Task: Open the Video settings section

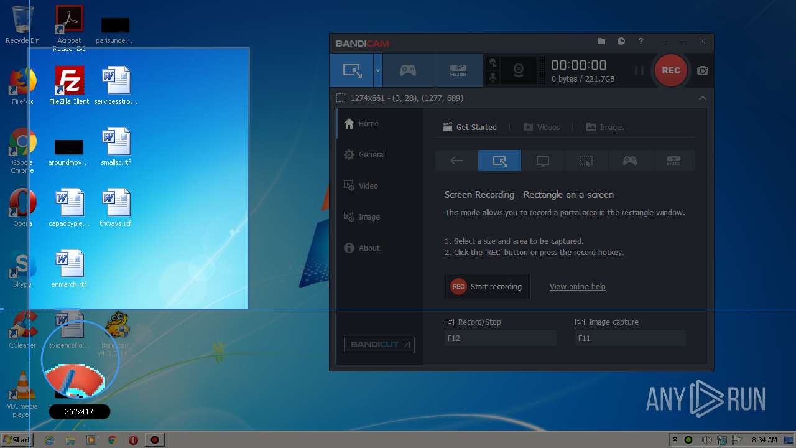Action: [x=379, y=185]
